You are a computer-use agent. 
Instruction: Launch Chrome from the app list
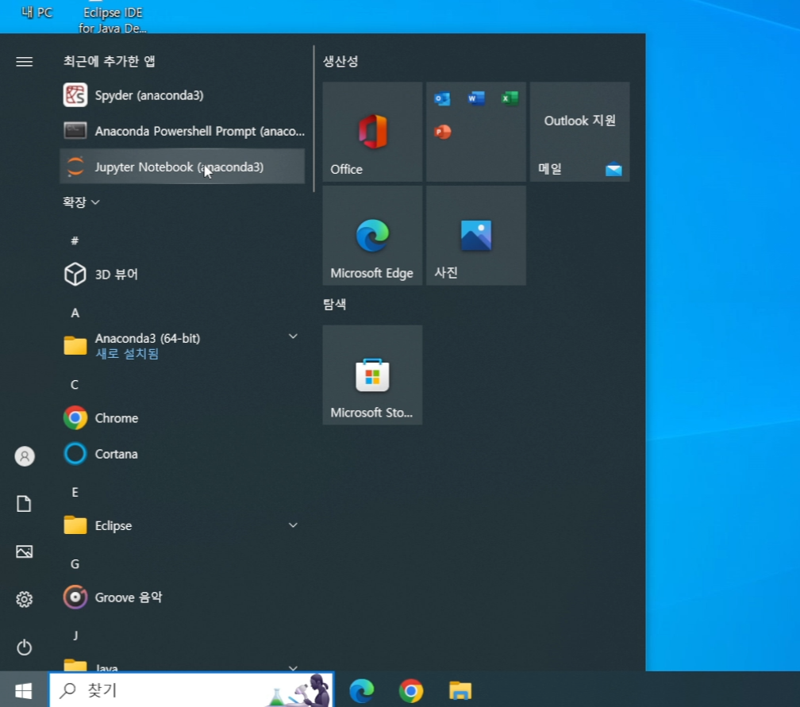(183, 417)
